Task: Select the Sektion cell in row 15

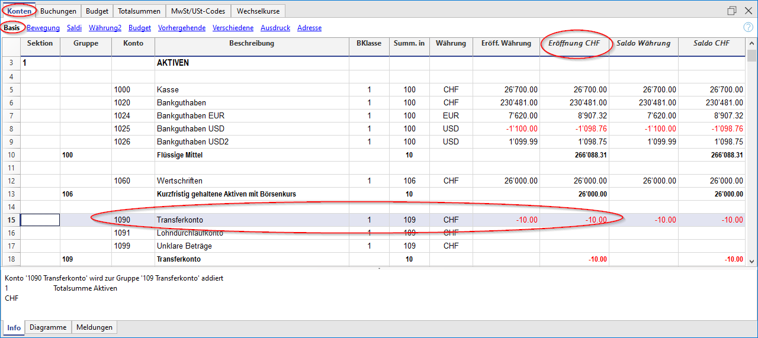Action: pos(40,220)
